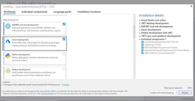Click the Web & Cloud (7) heading
This screenshot has height=101, width=195.
11,20
